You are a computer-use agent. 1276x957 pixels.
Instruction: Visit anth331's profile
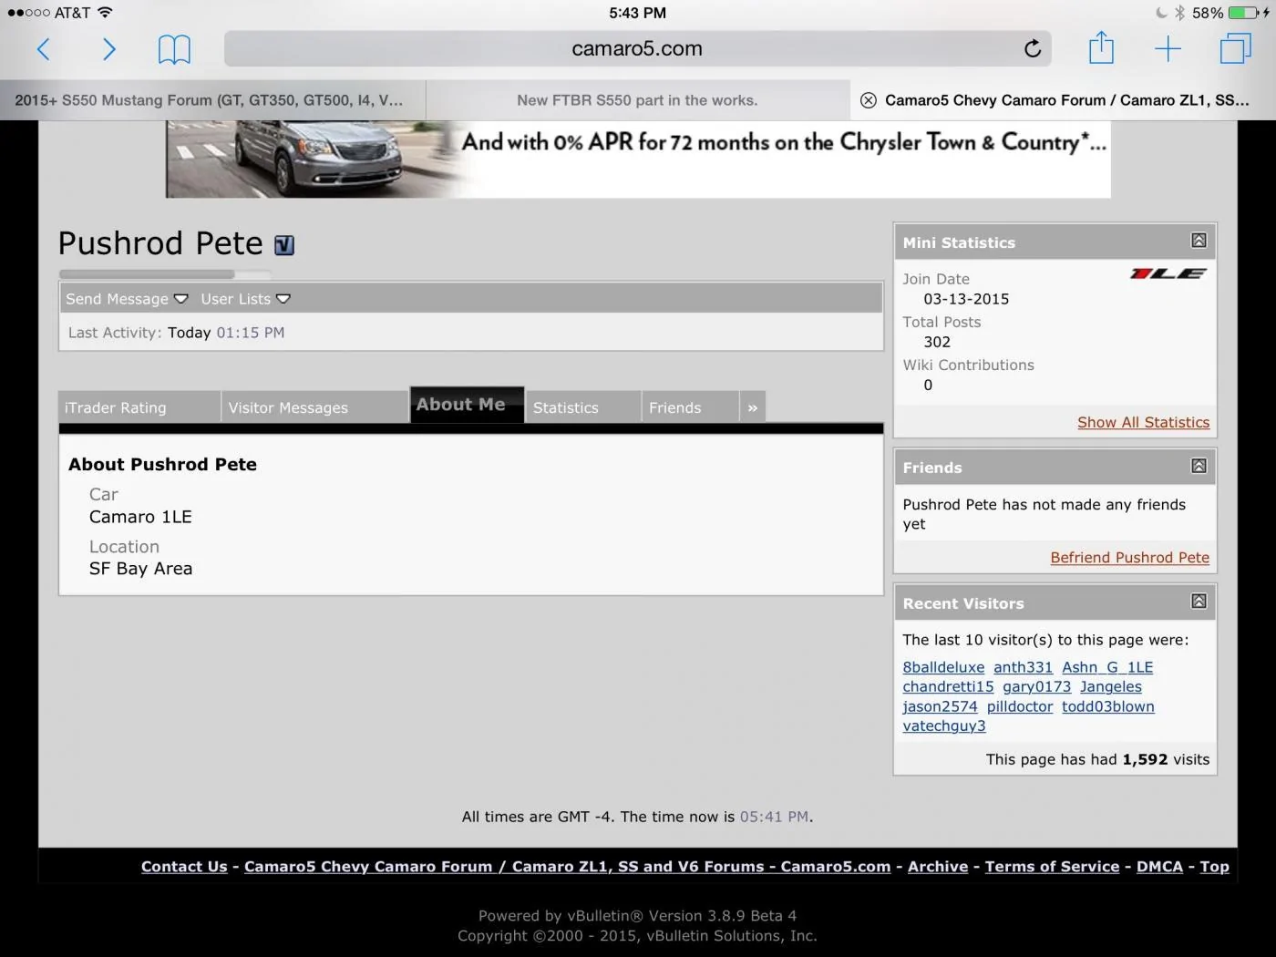coord(1023,667)
